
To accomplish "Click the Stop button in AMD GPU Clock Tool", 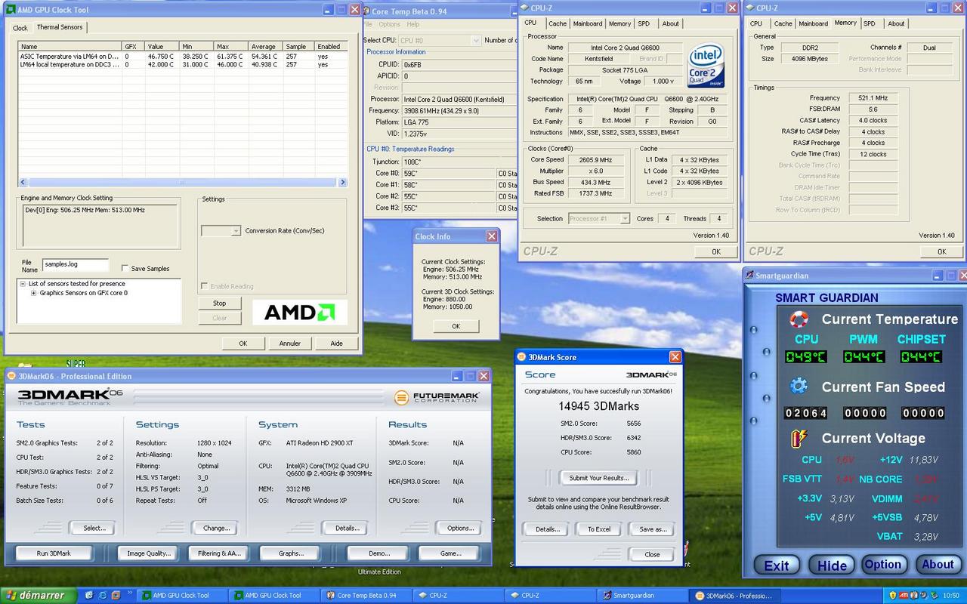I will [x=219, y=303].
